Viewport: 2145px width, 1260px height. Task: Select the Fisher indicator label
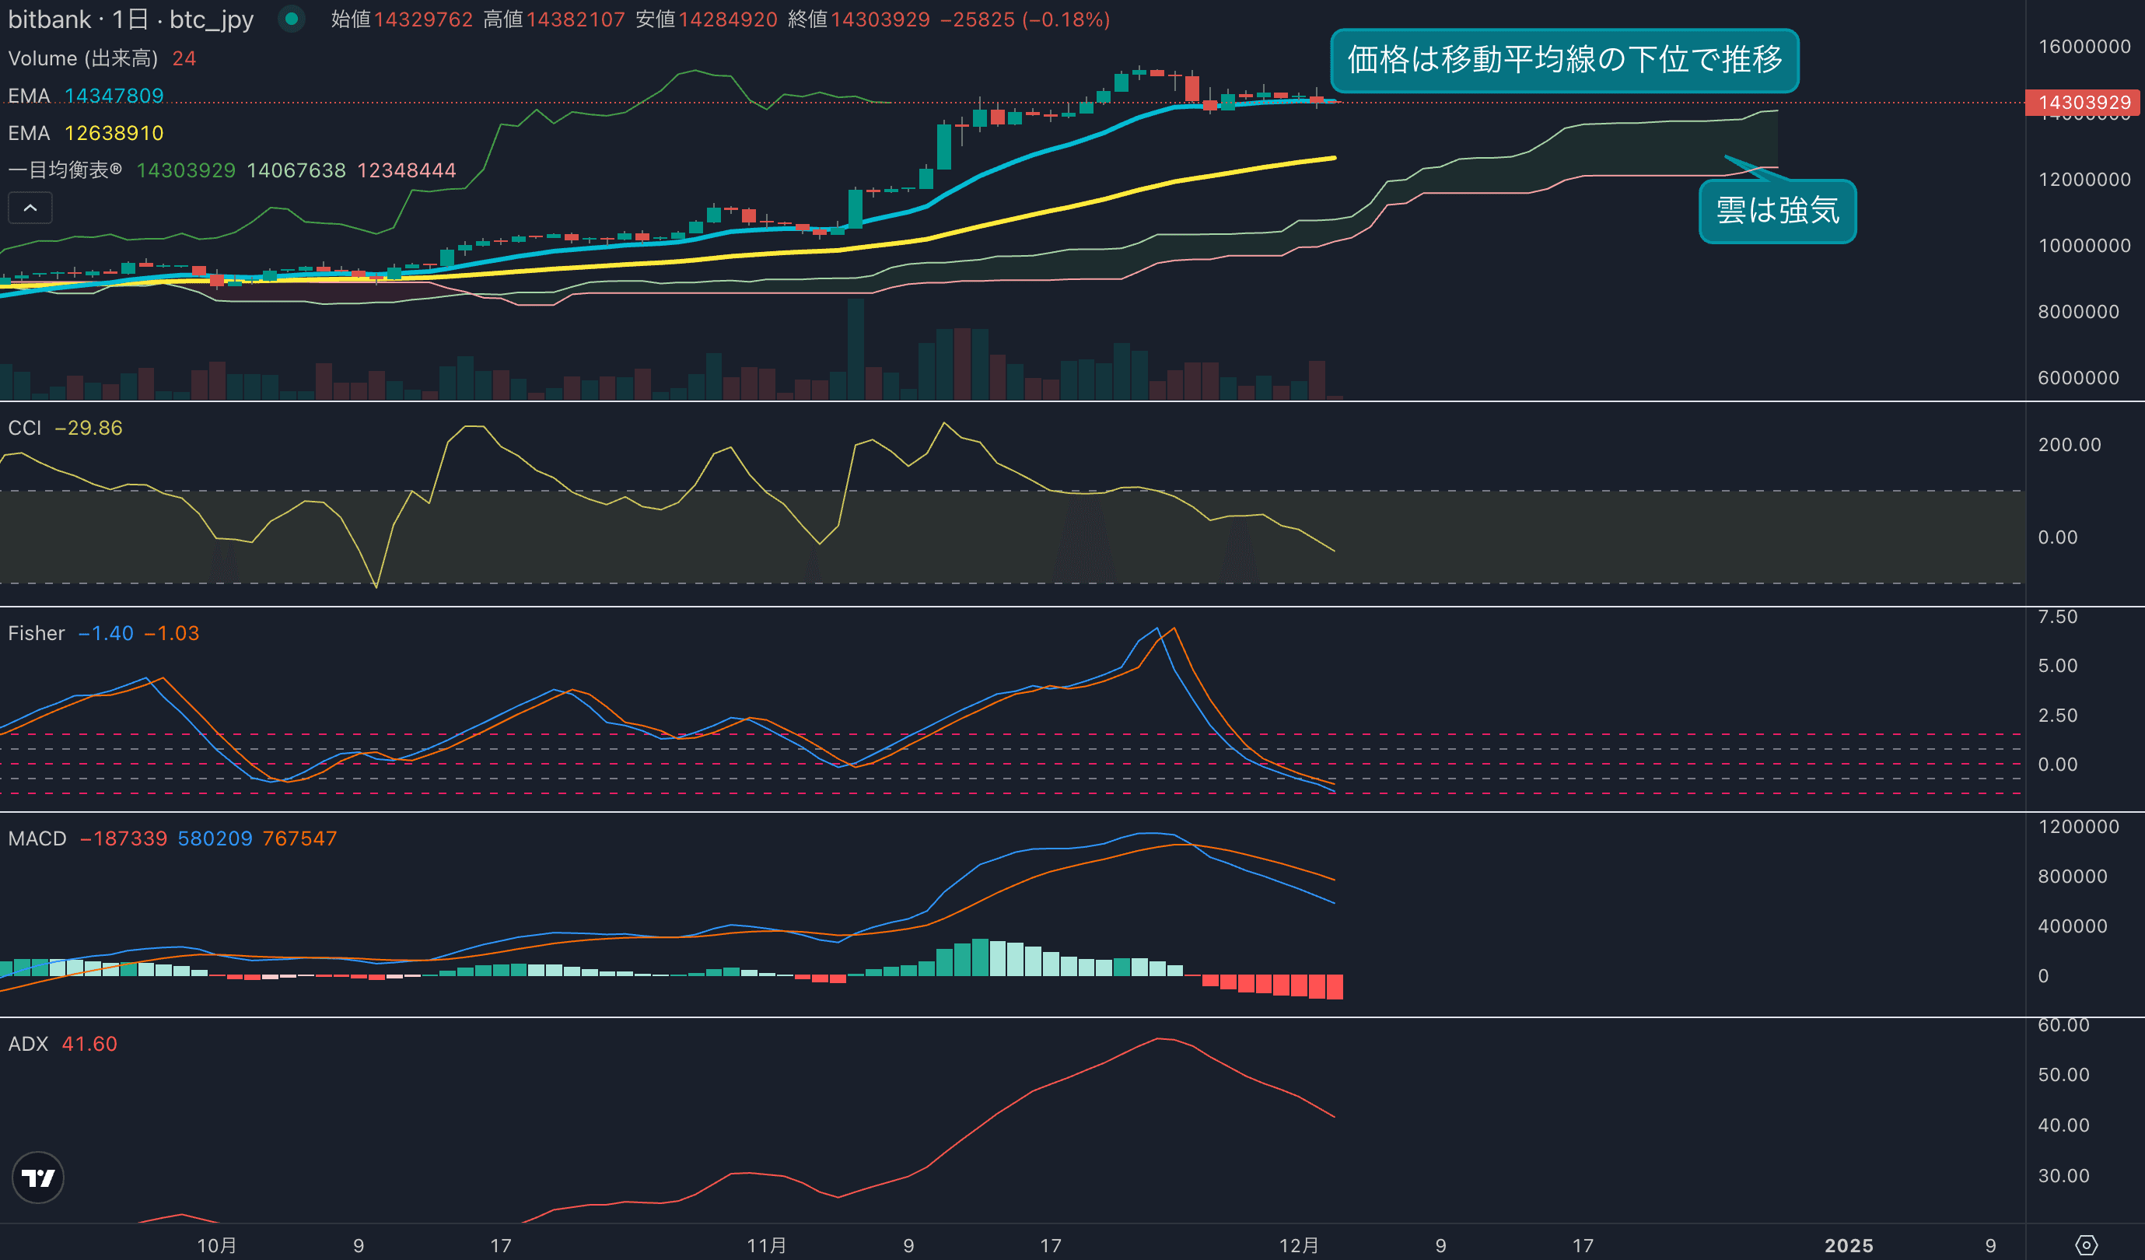click(x=36, y=632)
